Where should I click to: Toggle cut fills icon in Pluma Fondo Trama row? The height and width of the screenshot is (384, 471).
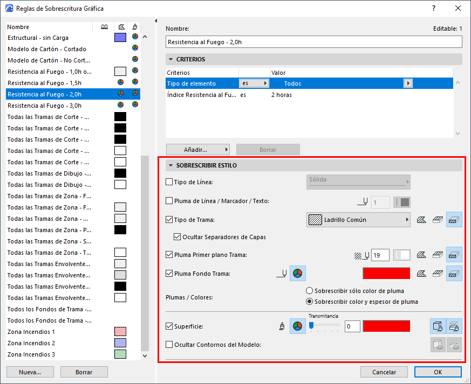pos(454,274)
